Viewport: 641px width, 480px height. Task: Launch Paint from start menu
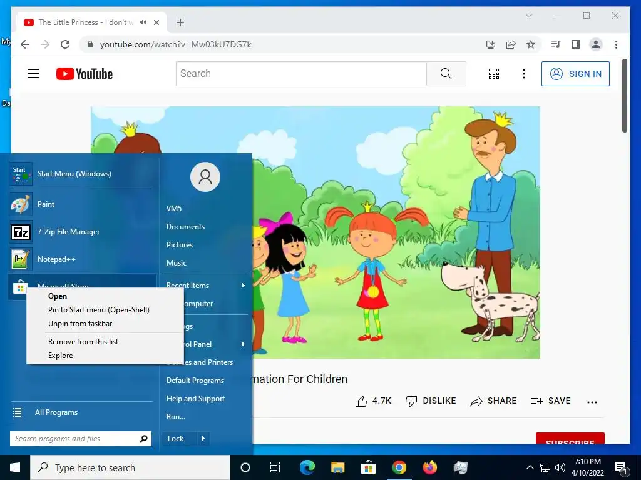(x=82, y=204)
